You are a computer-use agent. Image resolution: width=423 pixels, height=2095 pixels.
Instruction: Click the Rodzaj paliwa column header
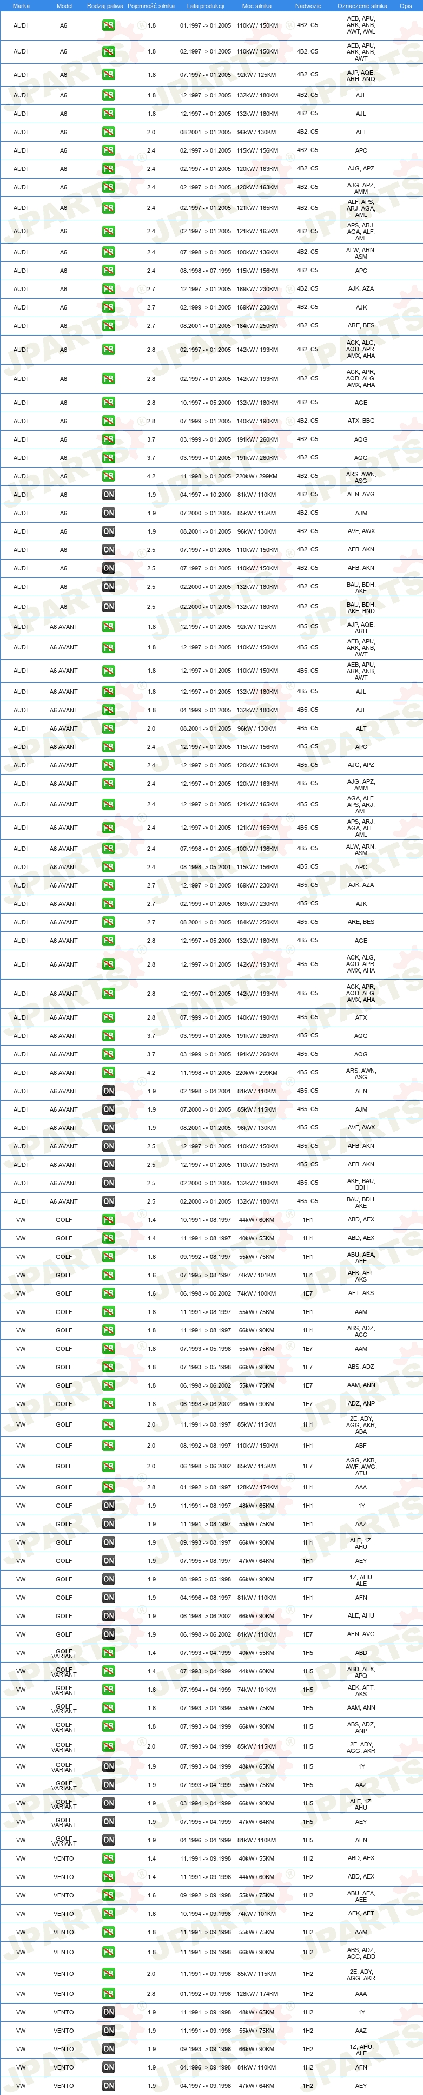(x=105, y=6)
